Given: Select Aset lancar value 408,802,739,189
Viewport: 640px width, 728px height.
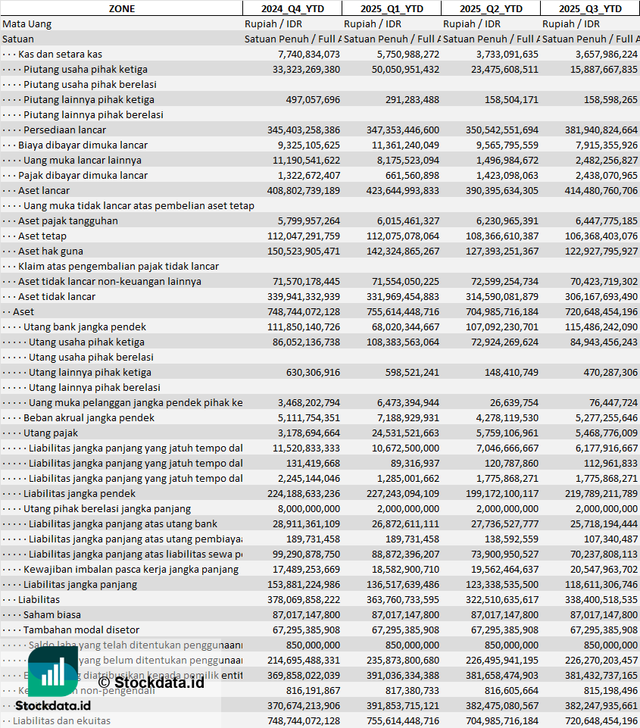Looking at the screenshot, I should (304, 190).
